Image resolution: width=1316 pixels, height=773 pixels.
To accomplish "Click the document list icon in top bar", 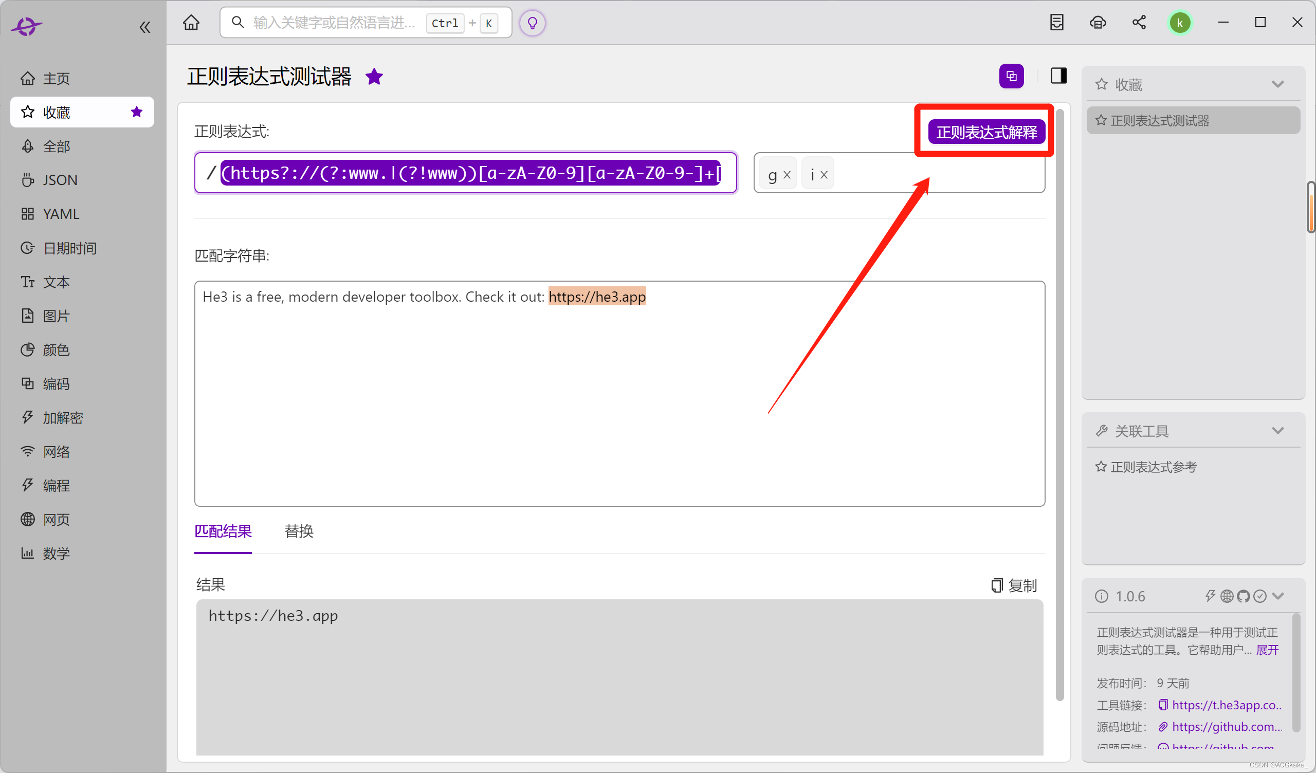I will [x=1056, y=23].
